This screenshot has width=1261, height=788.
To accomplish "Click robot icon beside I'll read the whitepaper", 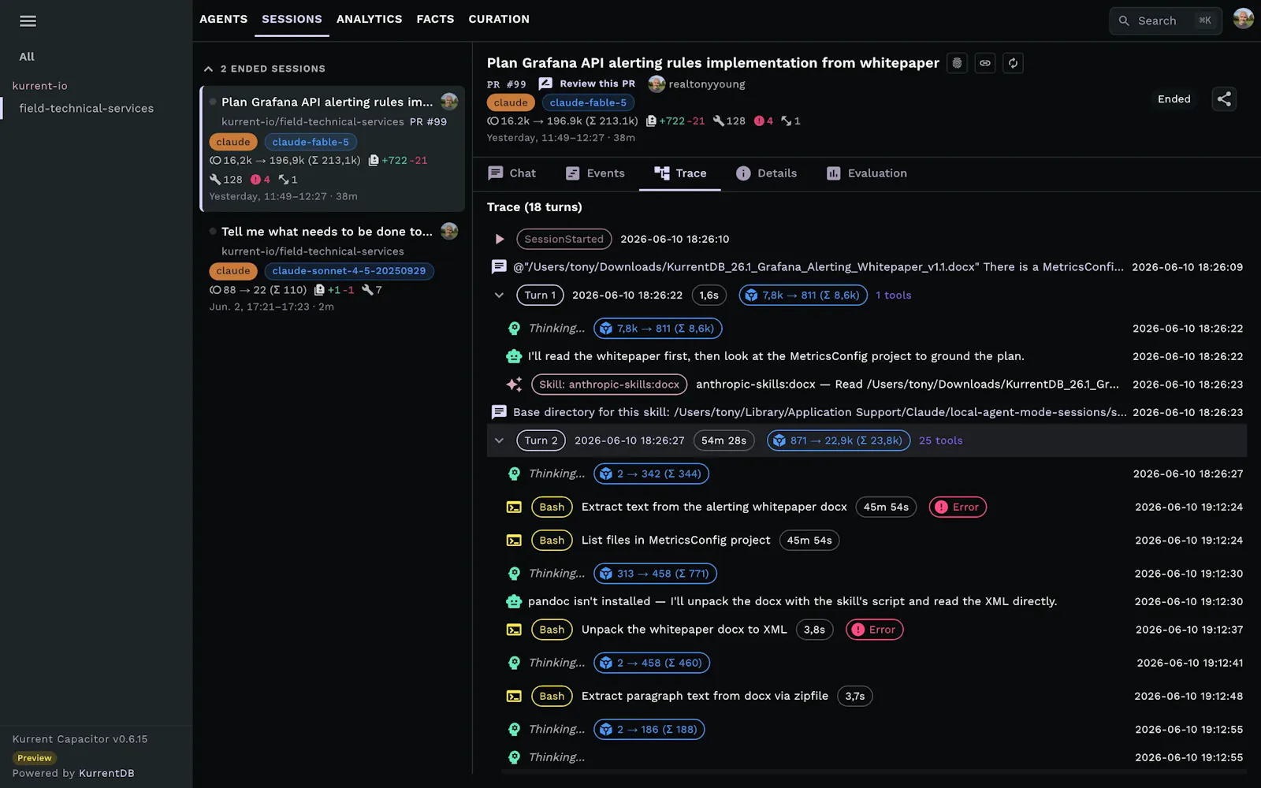I will pyautogui.click(x=514, y=356).
